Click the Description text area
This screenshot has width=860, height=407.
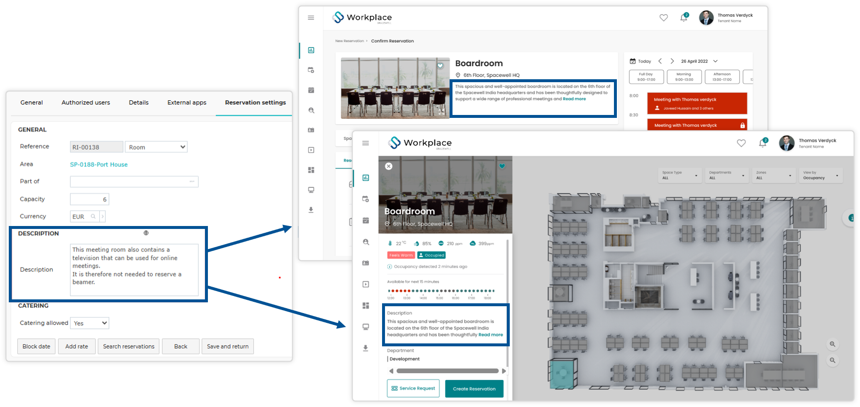(134, 270)
